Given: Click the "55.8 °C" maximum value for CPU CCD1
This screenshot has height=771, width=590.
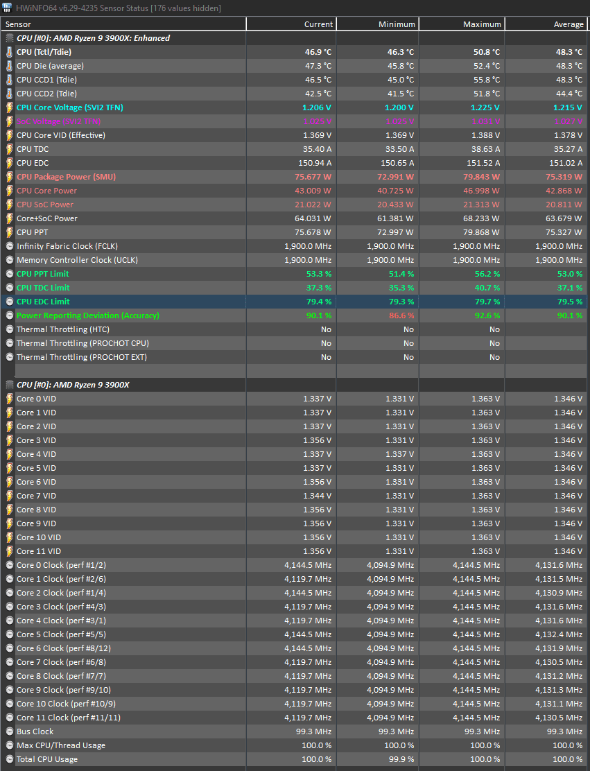Looking at the screenshot, I should click(487, 80).
